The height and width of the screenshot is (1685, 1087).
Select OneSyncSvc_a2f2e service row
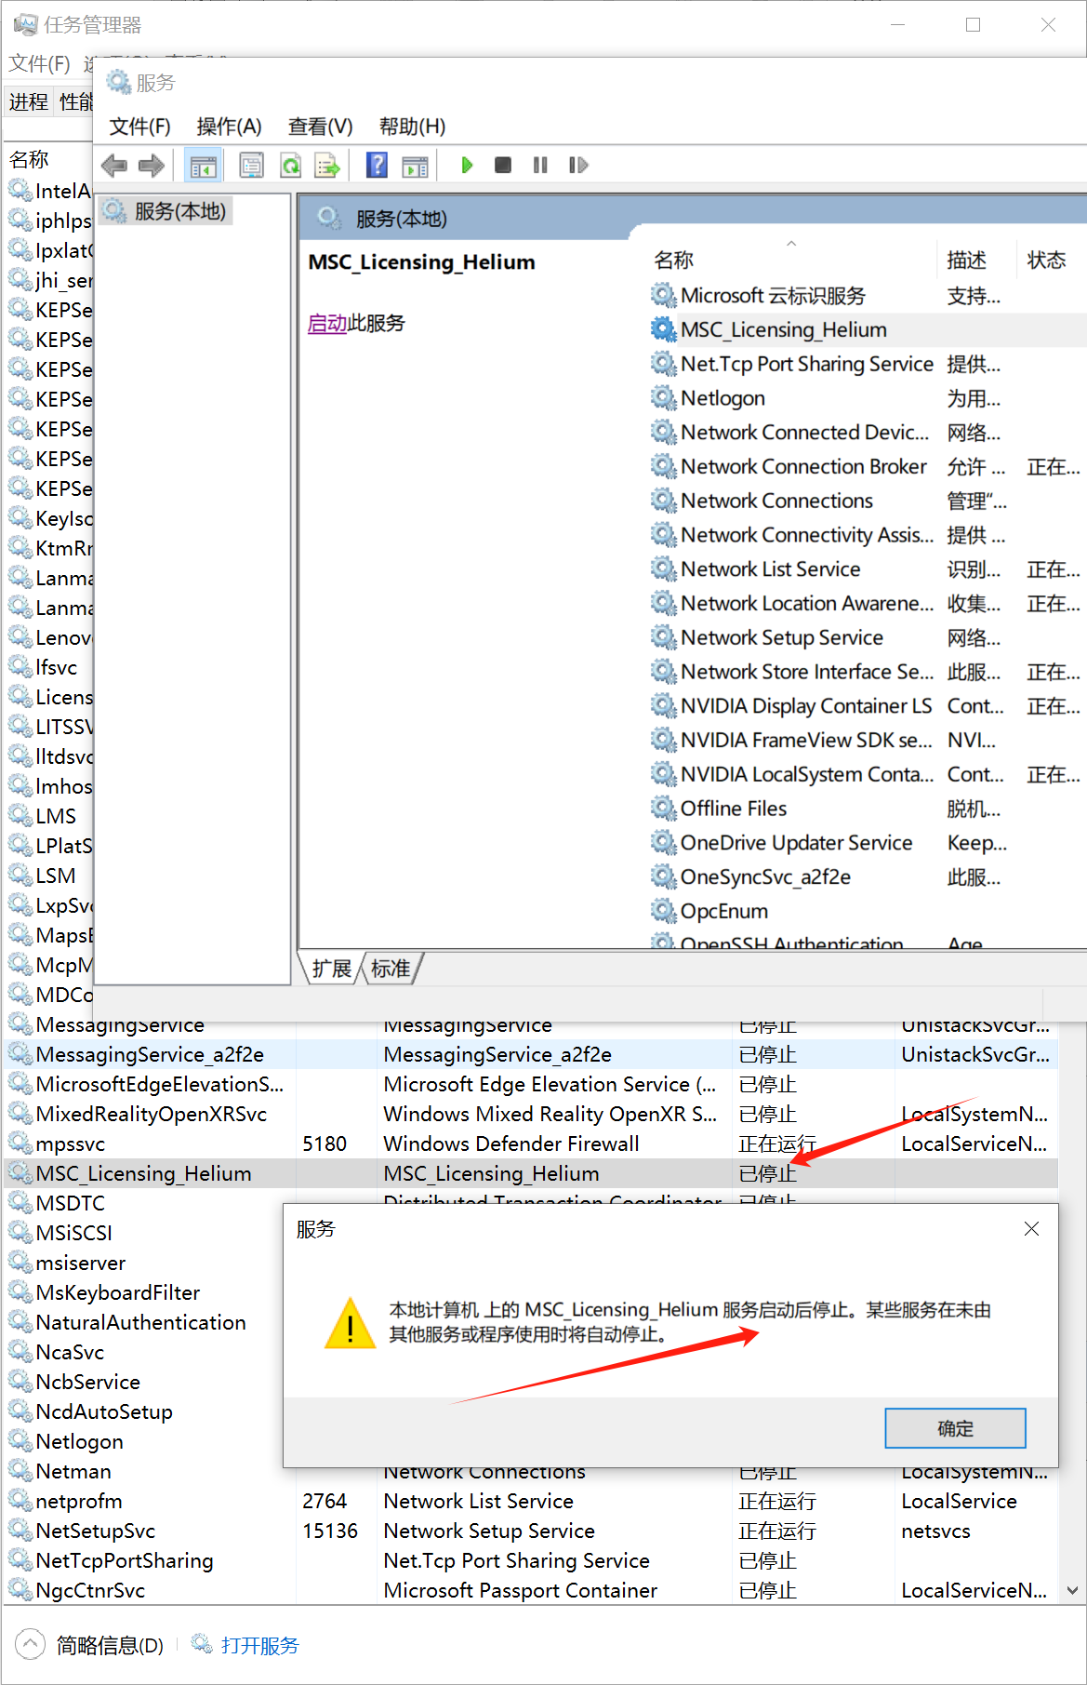click(x=867, y=876)
